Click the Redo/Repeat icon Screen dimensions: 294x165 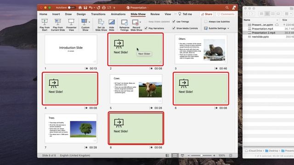pyautogui.click(x=98, y=8)
